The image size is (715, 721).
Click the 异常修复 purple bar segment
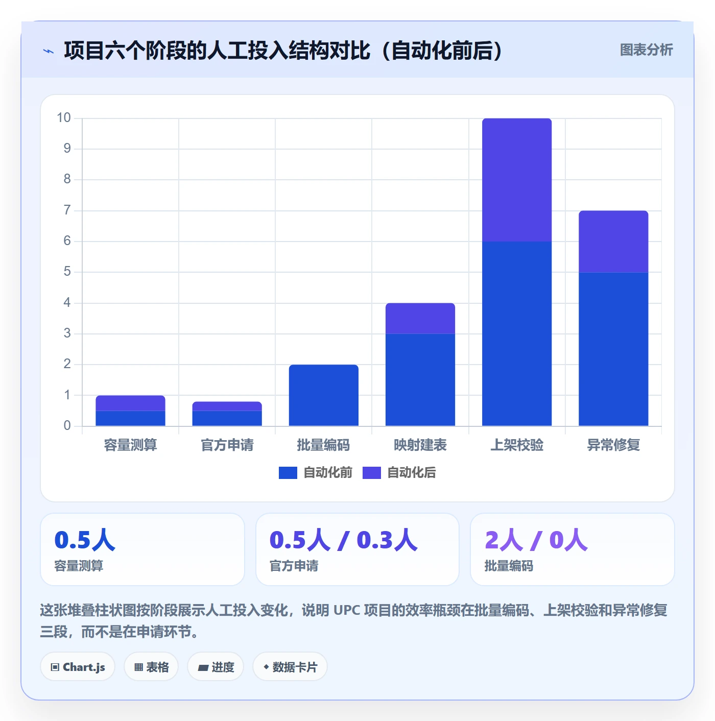click(x=613, y=241)
